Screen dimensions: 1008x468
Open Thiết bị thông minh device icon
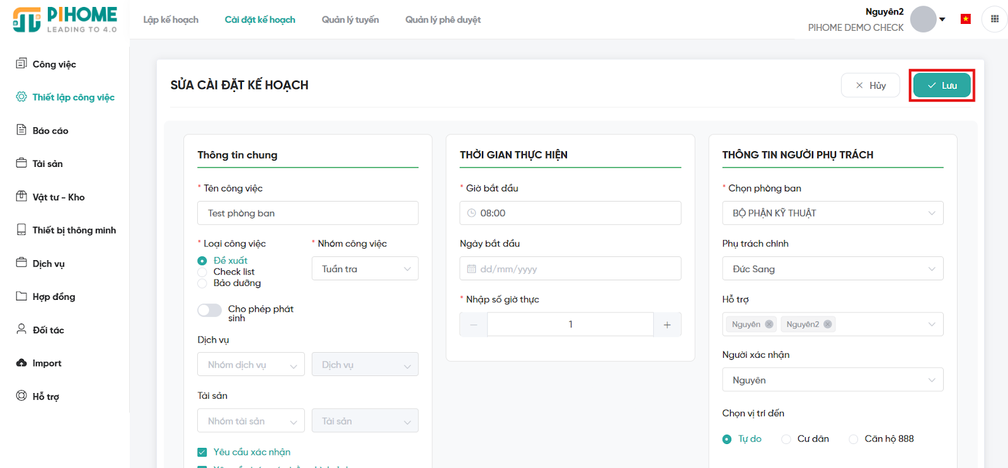(x=21, y=230)
